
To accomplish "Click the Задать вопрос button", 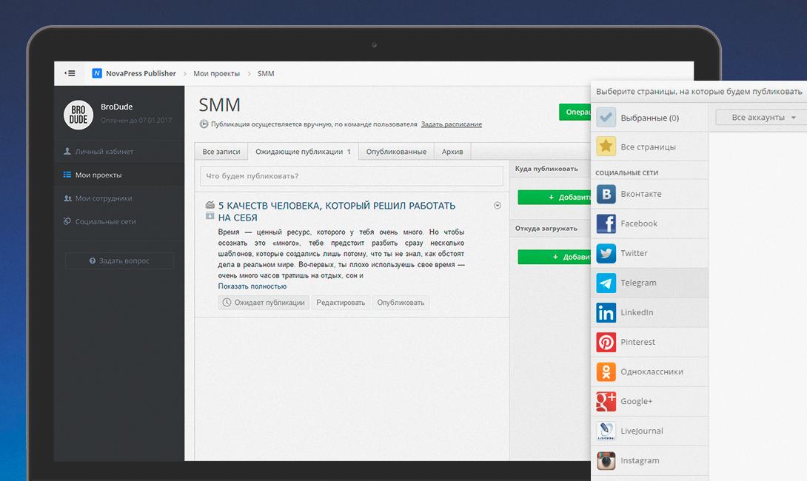I will 119,260.
